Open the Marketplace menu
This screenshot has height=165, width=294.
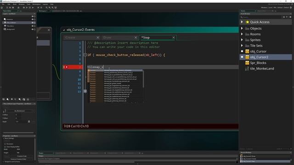tap(36, 4)
